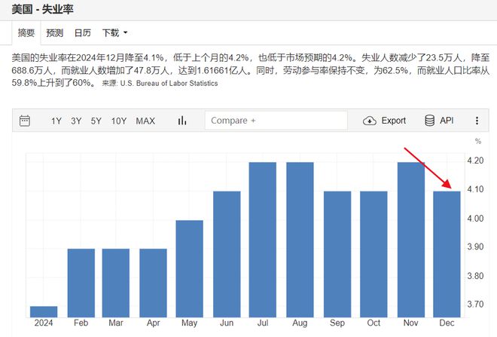
Task: Click the 4.10 y-axis label
Action: tap(475, 189)
